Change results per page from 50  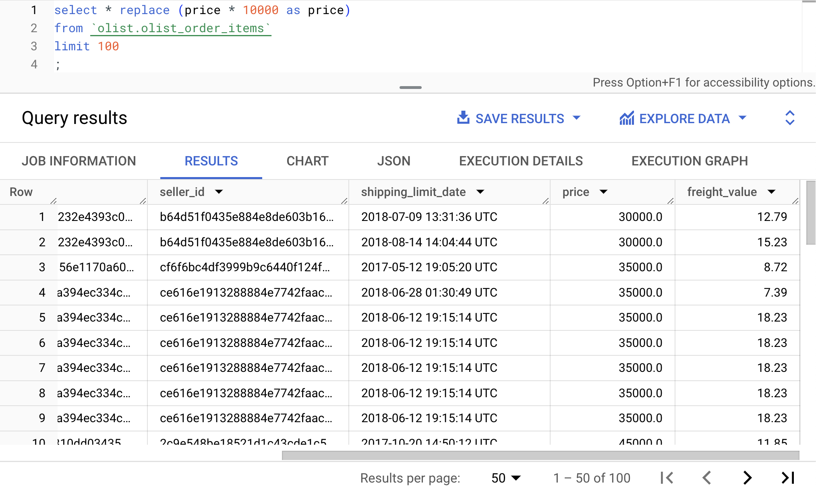pyautogui.click(x=506, y=478)
